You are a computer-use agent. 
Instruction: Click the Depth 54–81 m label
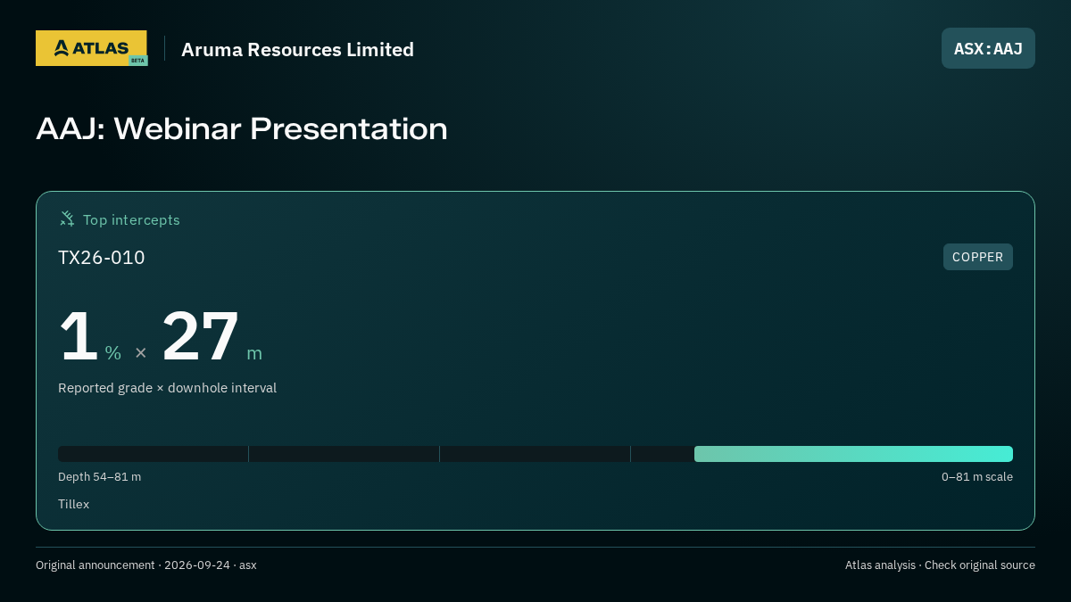click(99, 477)
